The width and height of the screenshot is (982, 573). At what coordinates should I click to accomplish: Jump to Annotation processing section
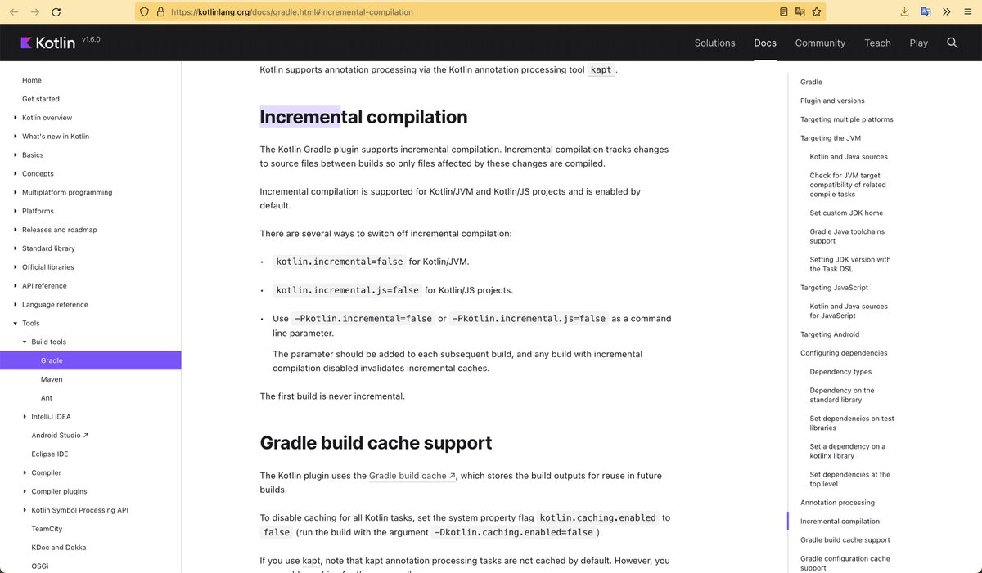(x=837, y=503)
